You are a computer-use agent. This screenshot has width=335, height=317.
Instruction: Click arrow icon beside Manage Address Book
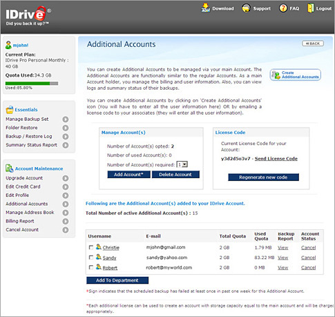pyautogui.click(x=66, y=213)
